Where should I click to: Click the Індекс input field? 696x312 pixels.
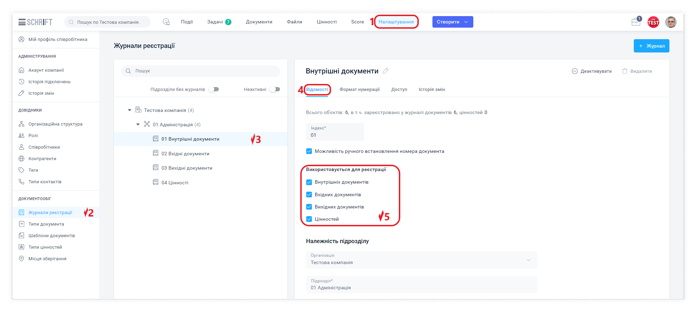pyautogui.click(x=335, y=135)
